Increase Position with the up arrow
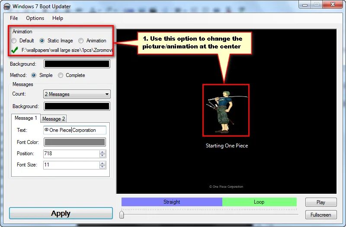 click(103, 152)
